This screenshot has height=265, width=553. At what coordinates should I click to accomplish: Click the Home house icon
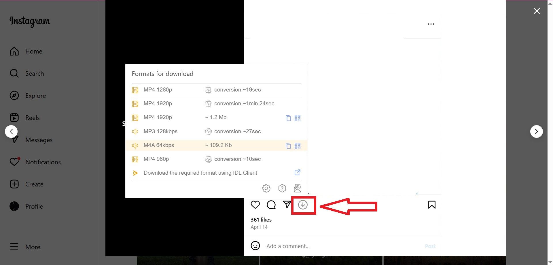click(14, 51)
